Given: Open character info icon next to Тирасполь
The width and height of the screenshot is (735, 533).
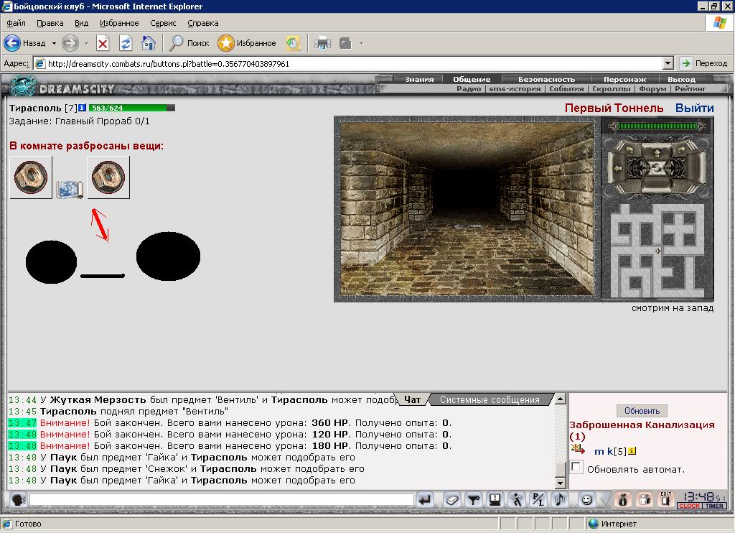Looking at the screenshot, I should point(82,108).
